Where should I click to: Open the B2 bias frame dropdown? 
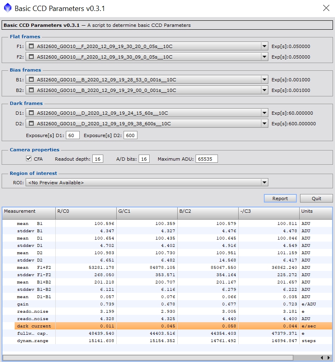click(264, 90)
